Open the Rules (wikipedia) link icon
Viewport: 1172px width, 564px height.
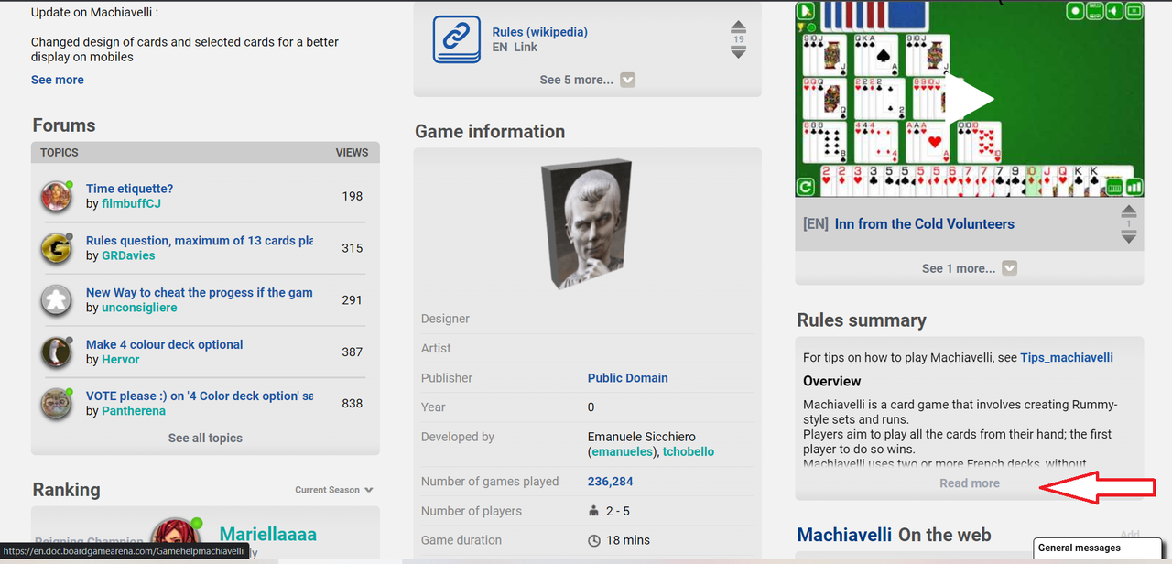456,39
